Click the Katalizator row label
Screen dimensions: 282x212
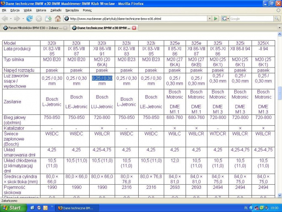(x=14, y=128)
